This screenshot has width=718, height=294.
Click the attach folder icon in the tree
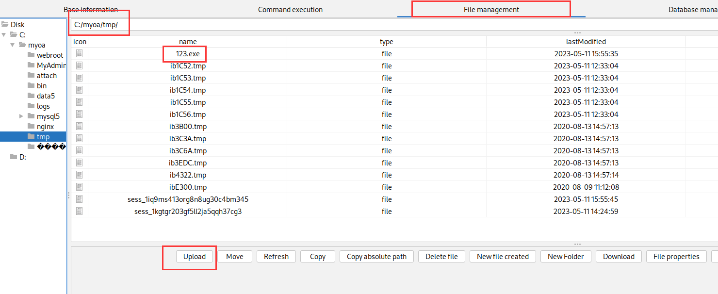(31, 76)
